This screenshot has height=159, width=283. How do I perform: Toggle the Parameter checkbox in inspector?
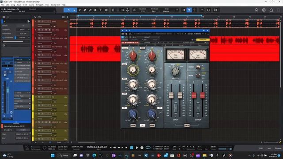(3, 38)
